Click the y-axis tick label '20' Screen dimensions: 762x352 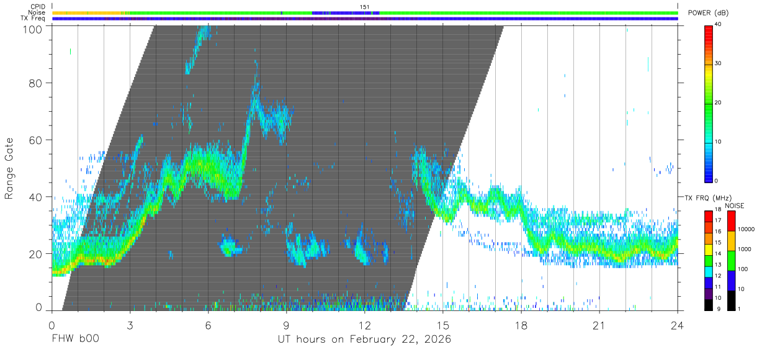tap(36, 254)
